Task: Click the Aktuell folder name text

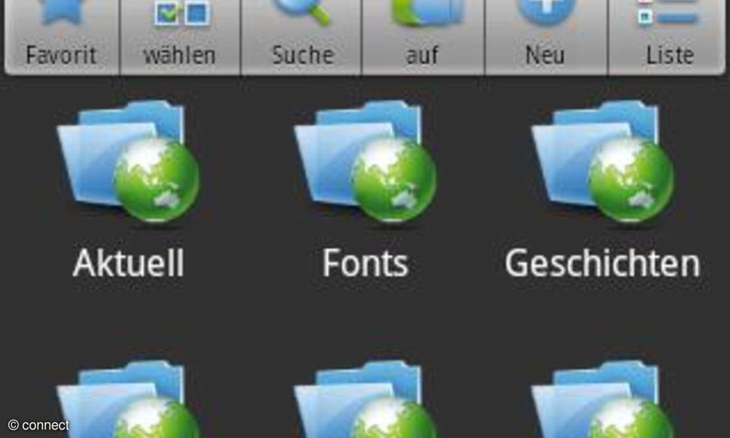Action: pyautogui.click(x=128, y=264)
